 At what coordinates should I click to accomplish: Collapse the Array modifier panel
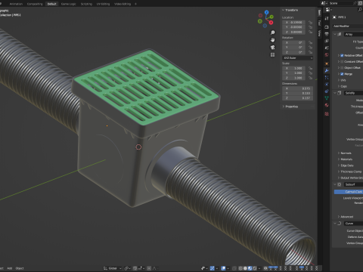coord(335,34)
